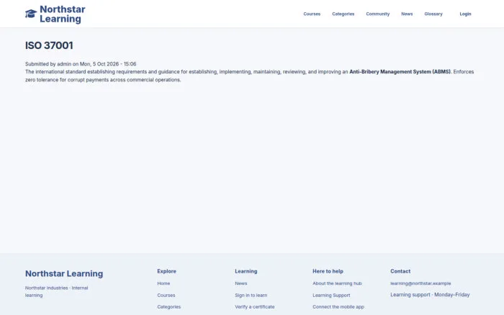The width and height of the screenshot is (504, 315).
Task: Open About the learning hub
Action: pyautogui.click(x=337, y=283)
